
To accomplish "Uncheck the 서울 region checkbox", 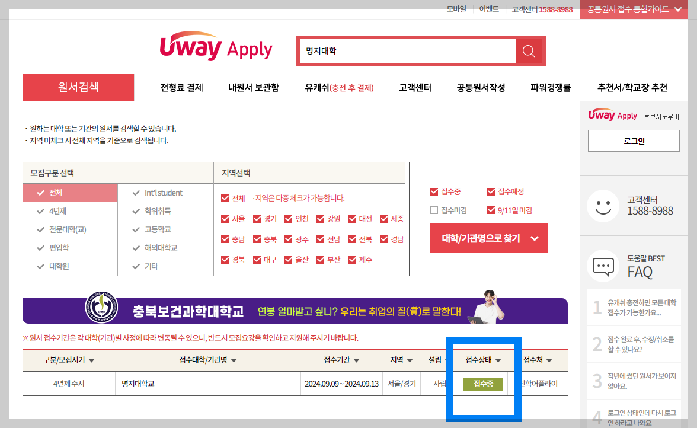I will 225,219.
